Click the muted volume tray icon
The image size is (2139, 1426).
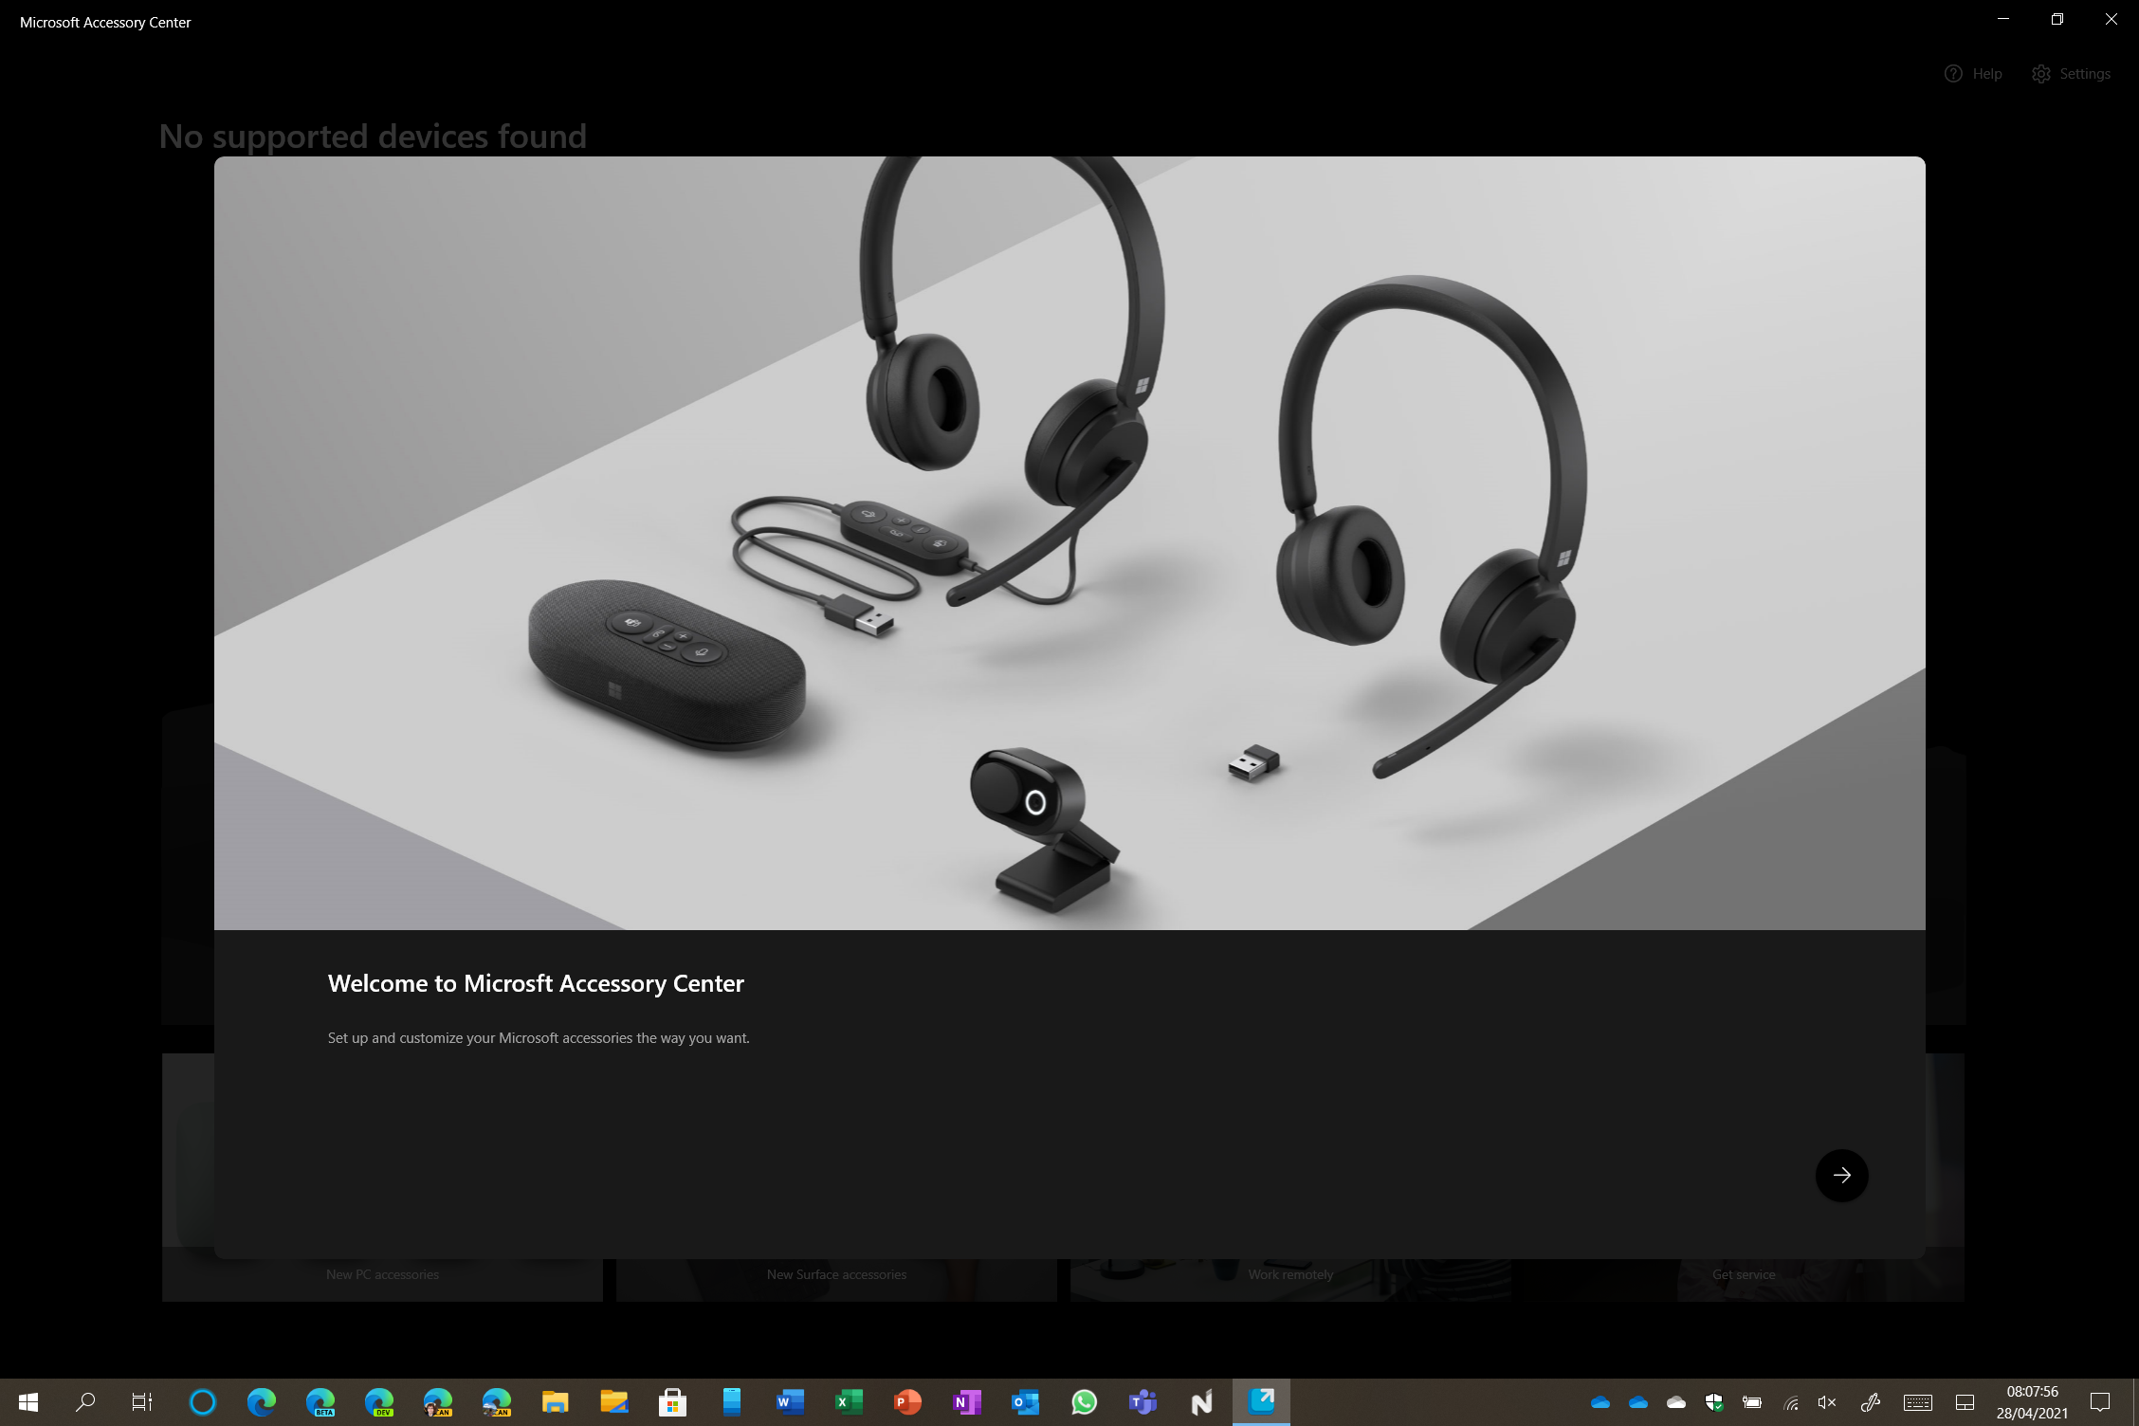[1828, 1402]
